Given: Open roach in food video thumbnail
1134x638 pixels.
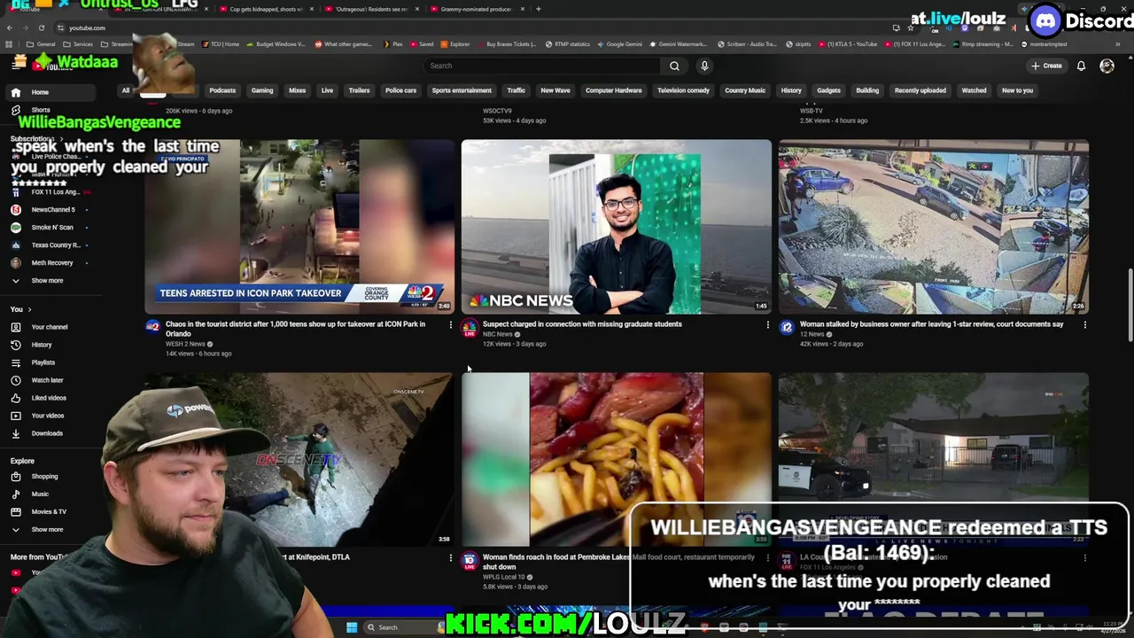Looking at the screenshot, I should point(617,459).
